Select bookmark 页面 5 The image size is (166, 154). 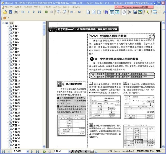pyautogui.click(x=15, y=39)
